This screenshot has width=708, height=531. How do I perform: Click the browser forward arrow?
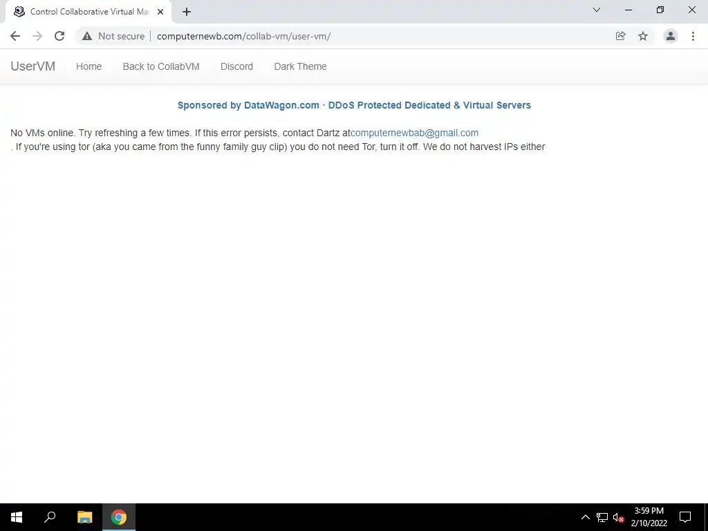click(x=37, y=36)
